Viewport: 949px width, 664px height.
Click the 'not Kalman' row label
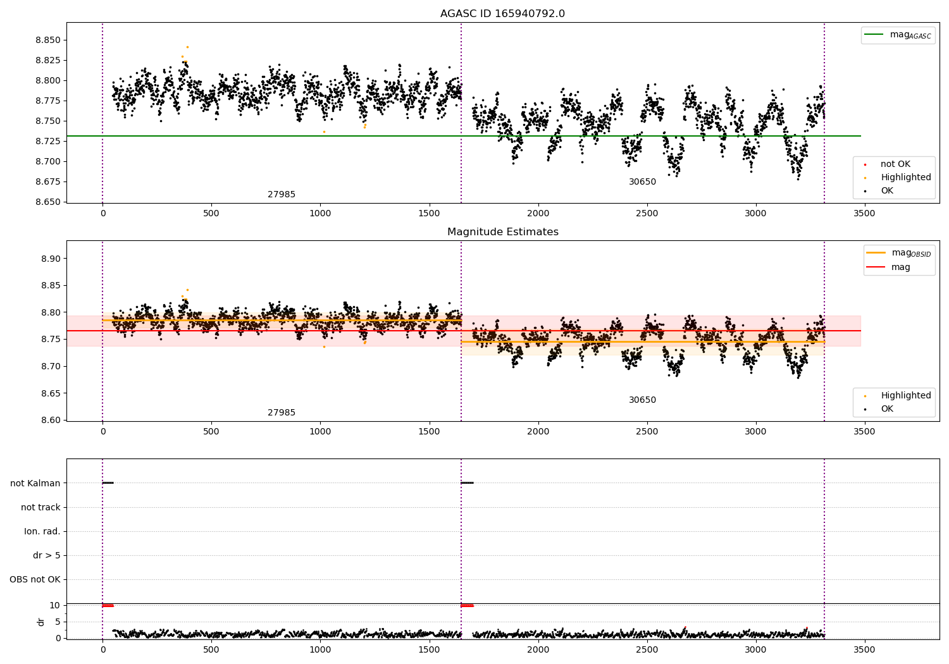[x=35, y=483]
